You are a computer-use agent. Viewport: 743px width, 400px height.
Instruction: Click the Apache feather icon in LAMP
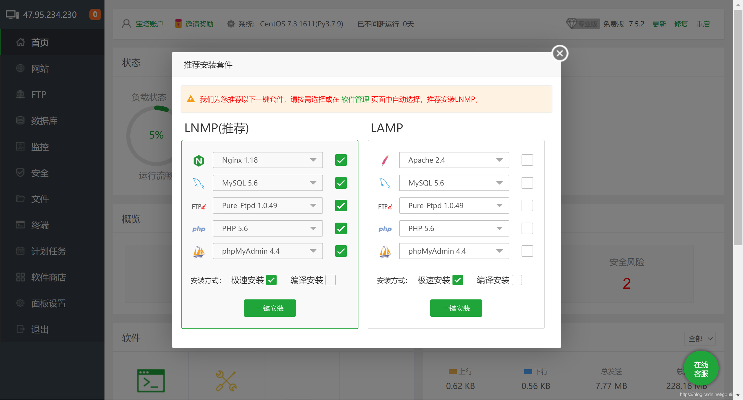pos(385,160)
